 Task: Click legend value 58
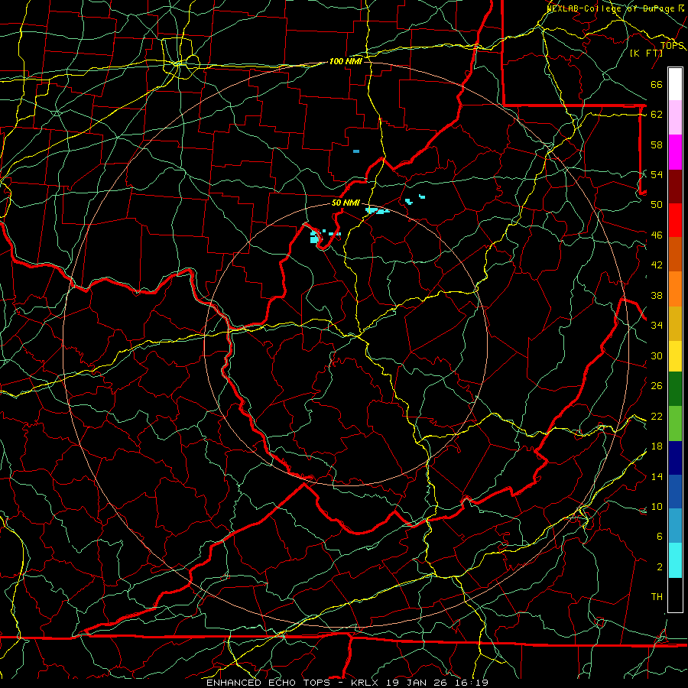pyautogui.click(x=657, y=144)
